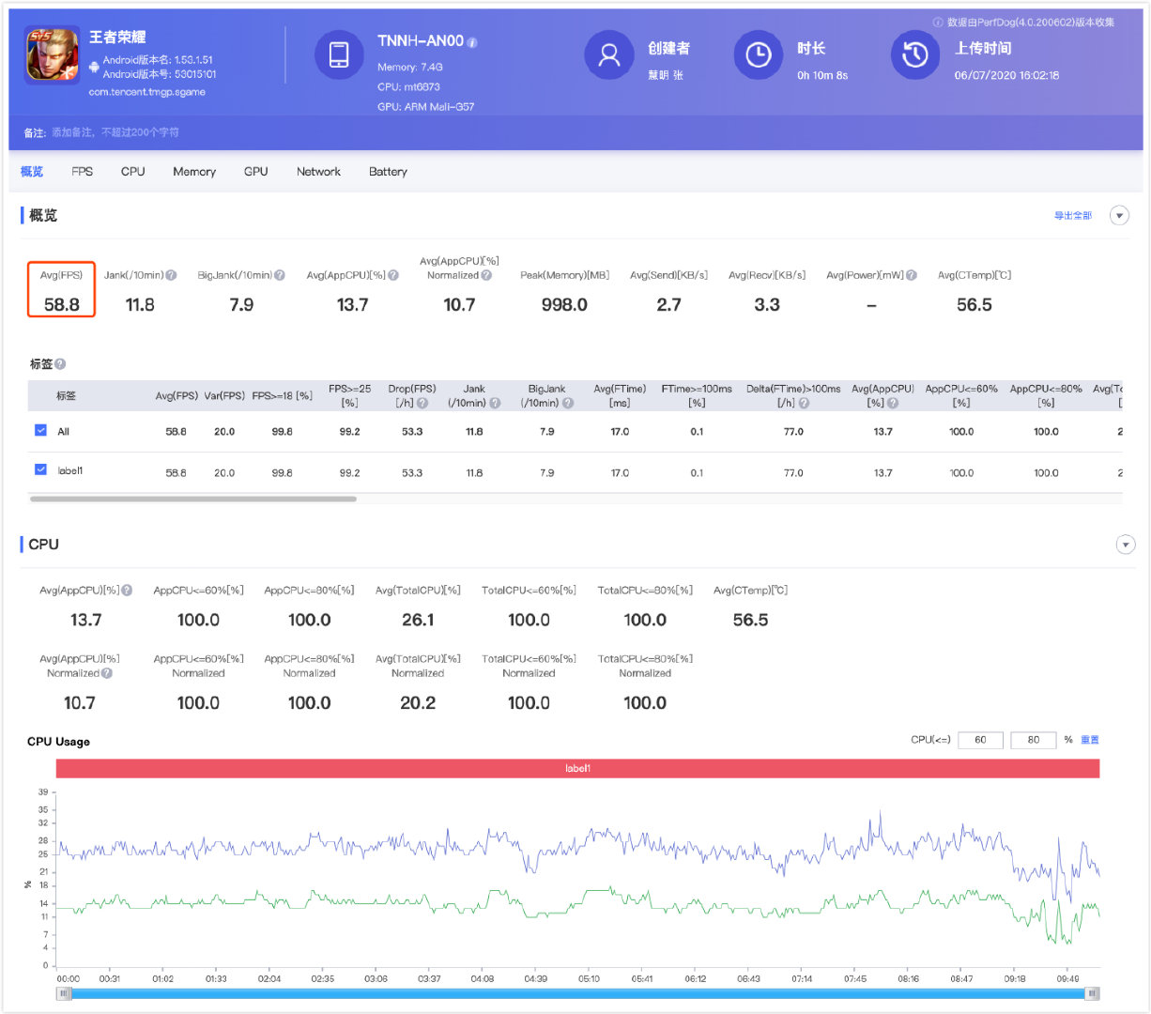
Task: Collapse the CPU section with arrow button
Action: 1125,545
